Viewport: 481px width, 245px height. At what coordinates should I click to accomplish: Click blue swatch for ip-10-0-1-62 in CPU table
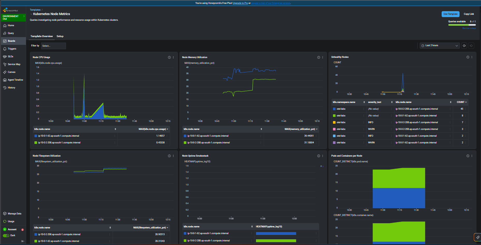pyautogui.click(x=36, y=136)
